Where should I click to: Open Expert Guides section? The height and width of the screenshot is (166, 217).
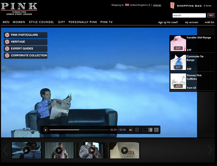[26, 49]
